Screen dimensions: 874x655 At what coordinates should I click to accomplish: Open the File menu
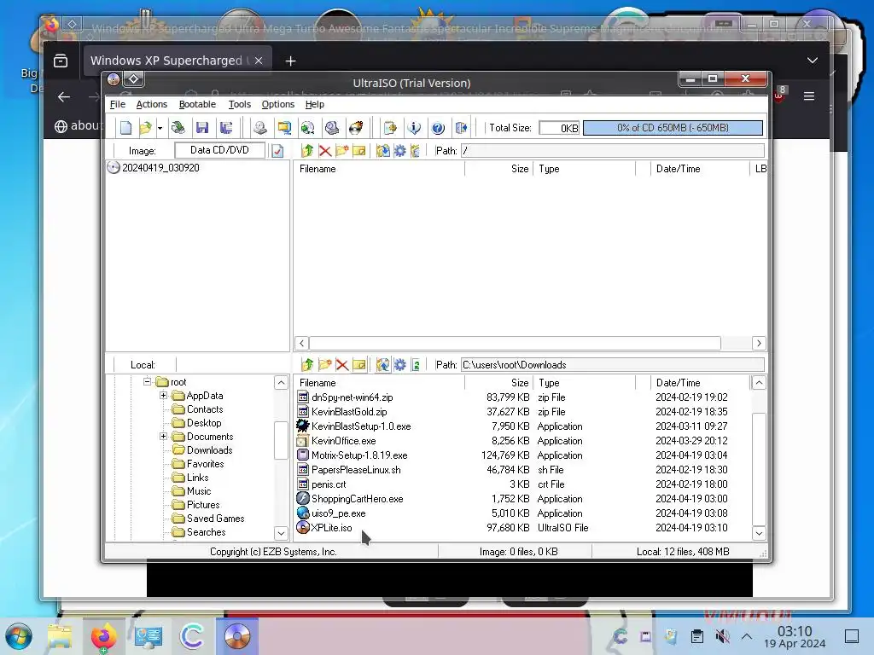[118, 104]
